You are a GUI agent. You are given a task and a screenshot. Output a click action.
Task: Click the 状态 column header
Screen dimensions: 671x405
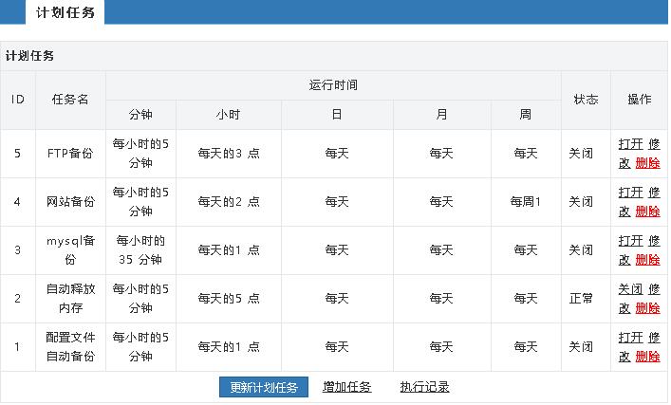pos(586,100)
